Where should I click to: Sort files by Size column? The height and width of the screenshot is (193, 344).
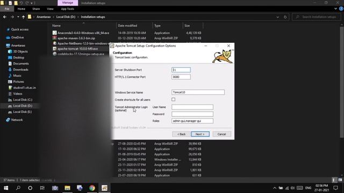[187, 26]
